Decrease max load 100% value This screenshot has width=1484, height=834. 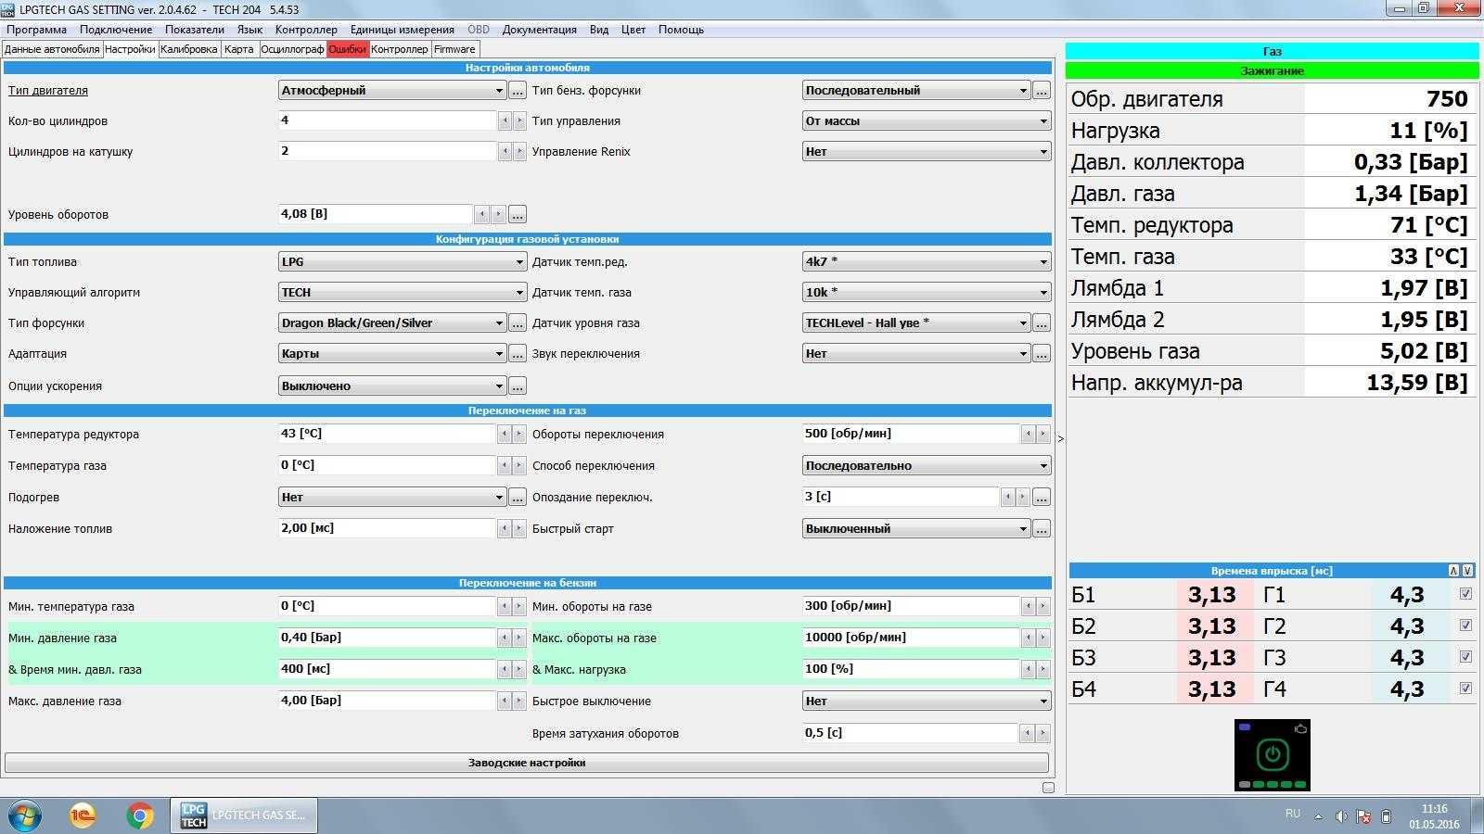[1028, 669]
